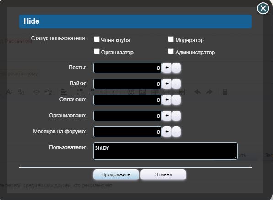Select the Лайки number input field
273x200 pixels.
[128, 84]
